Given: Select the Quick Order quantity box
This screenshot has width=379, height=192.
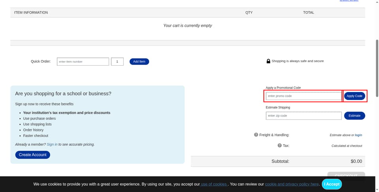Looking at the screenshot, I should click(117, 62).
